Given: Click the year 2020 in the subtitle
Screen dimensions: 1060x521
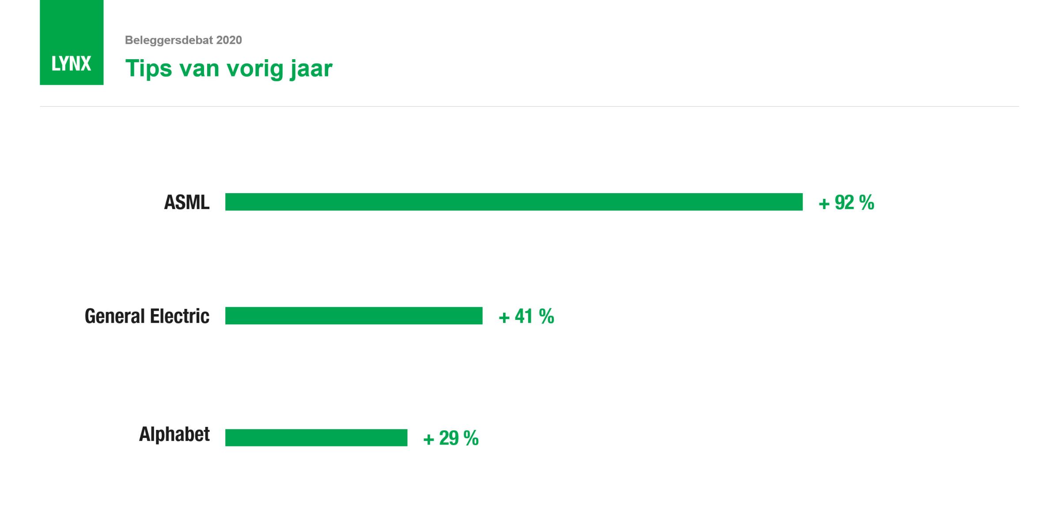Looking at the screenshot, I should point(229,40).
